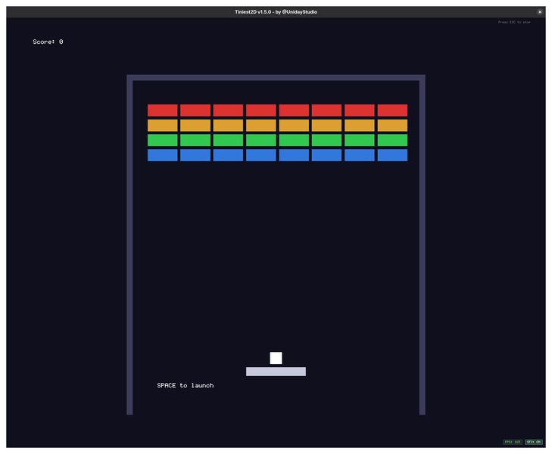Click the first orange brick in the second row
Screen dimensions: 552x454
point(163,126)
